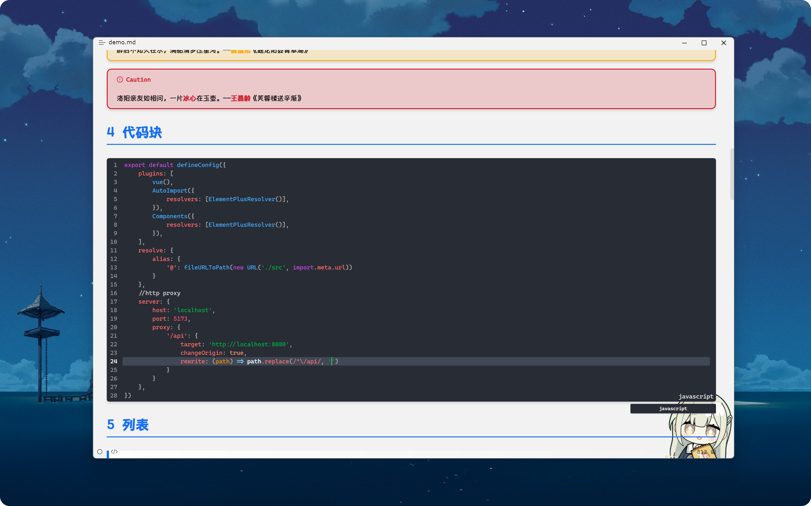Click the Caution label text
The height and width of the screenshot is (506, 811).
pyautogui.click(x=138, y=80)
